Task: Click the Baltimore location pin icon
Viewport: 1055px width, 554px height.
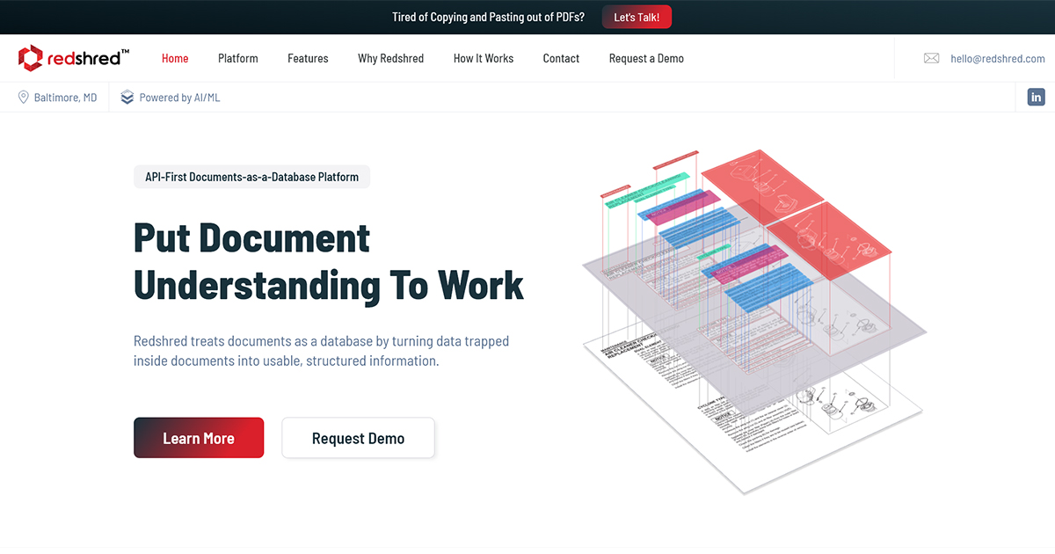Action: coord(24,97)
